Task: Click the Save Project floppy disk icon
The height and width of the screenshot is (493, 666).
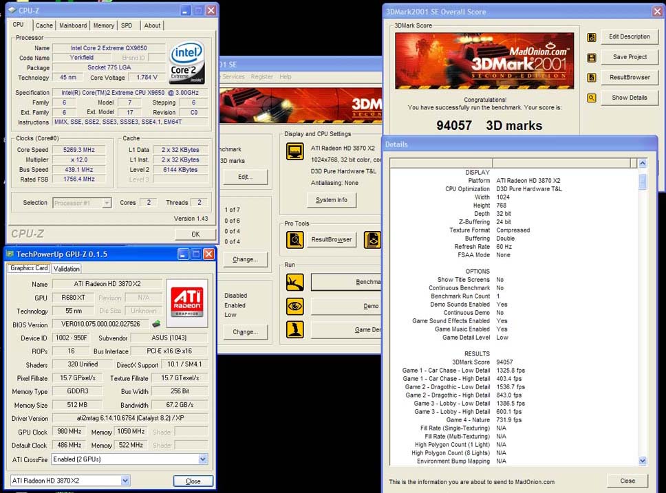Action: (x=591, y=57)
